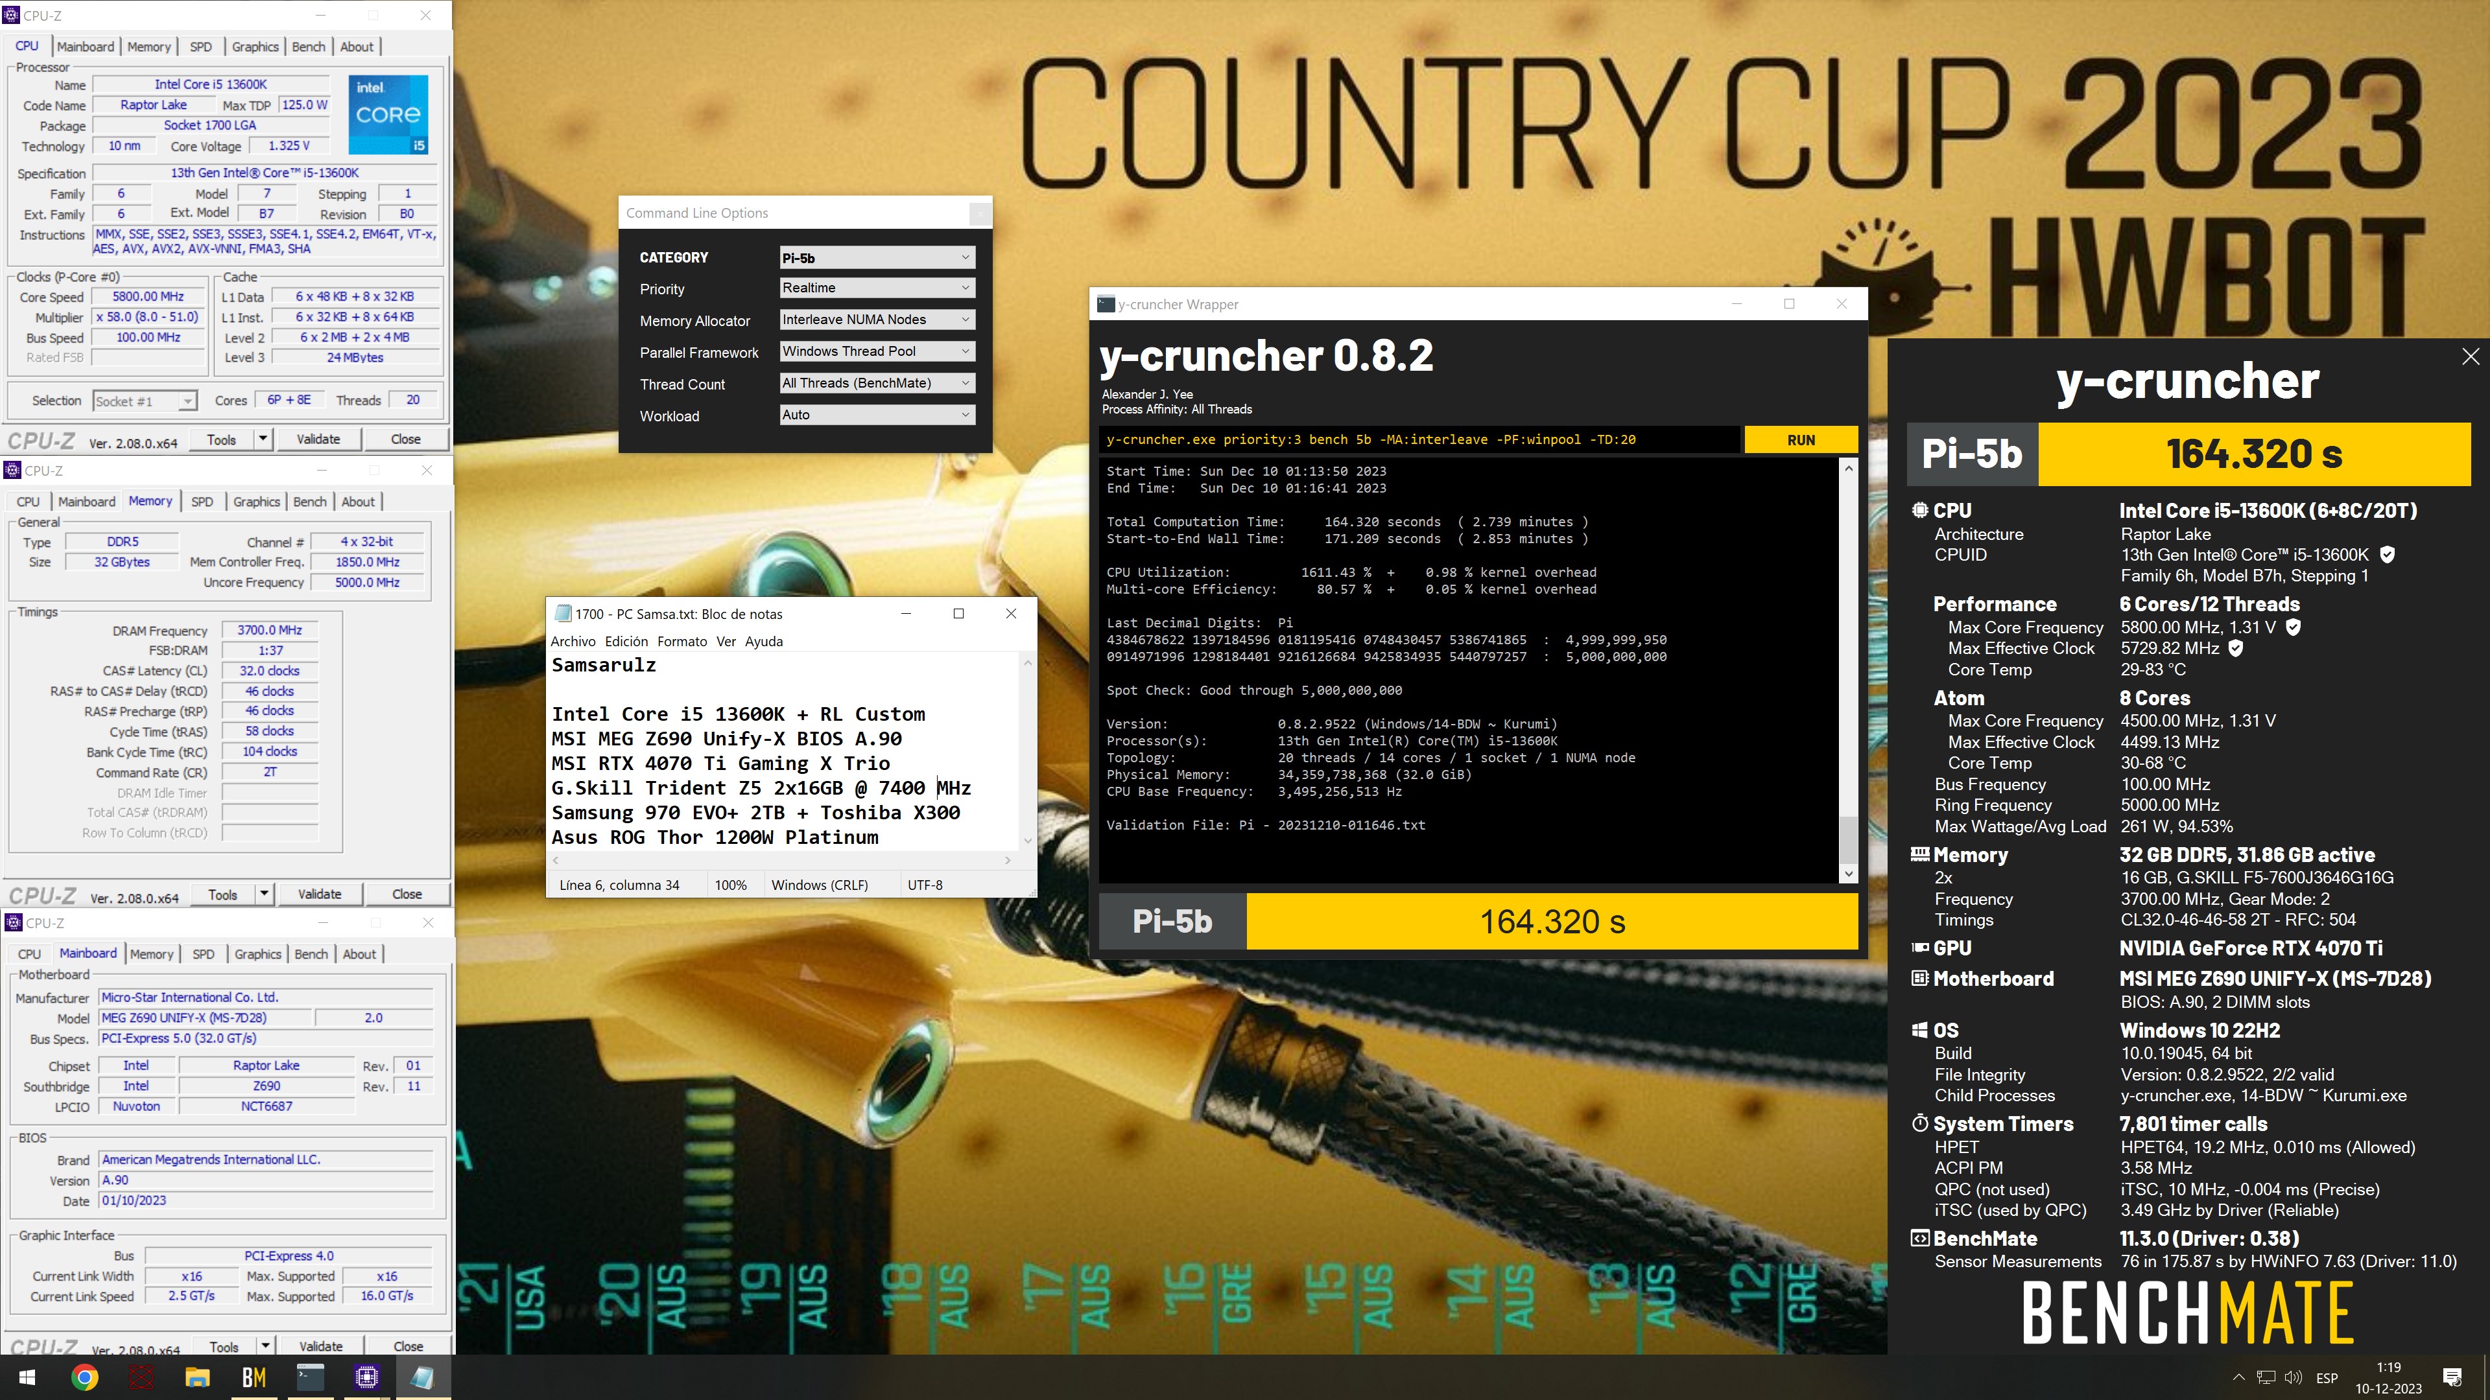Open the Edición menu in Notepad
Screen dimensions: 2490x1400
(626, 642)
